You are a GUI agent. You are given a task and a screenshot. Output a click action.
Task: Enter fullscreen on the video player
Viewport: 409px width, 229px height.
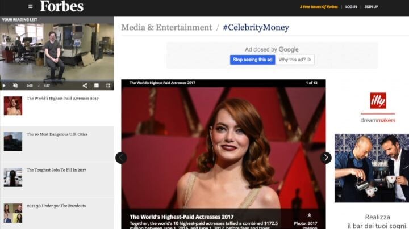pyautogui.click(x=107, y=86)
